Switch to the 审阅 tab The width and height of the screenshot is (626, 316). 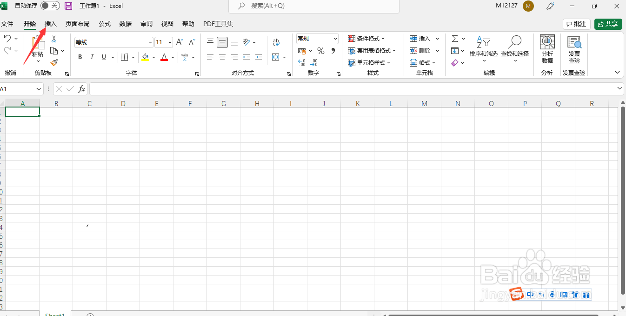point(147,24)
